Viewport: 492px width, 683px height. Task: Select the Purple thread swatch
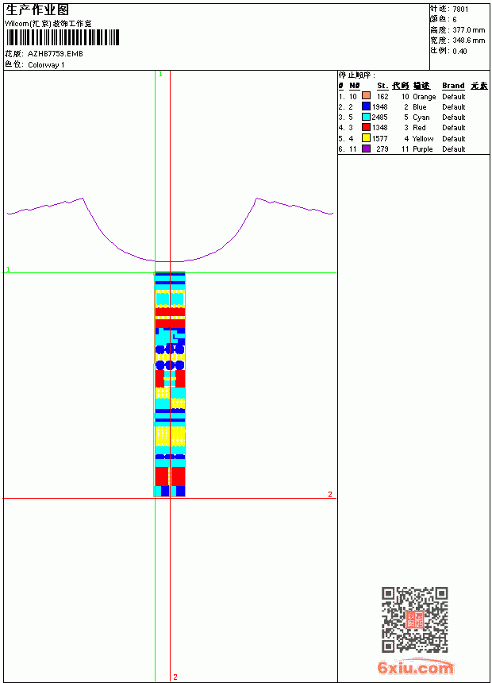click(x=366, y=149)
